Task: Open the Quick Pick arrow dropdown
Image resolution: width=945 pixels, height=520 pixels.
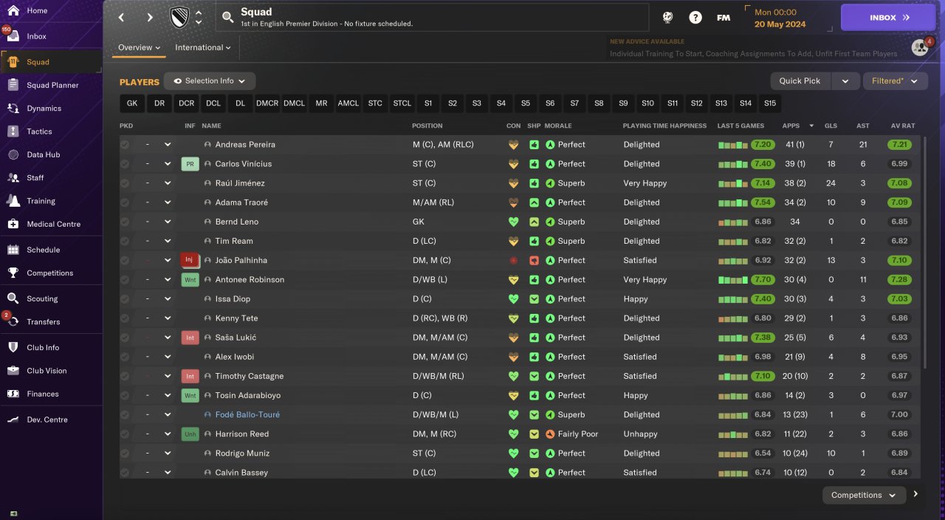Action: tap(845, 81)
